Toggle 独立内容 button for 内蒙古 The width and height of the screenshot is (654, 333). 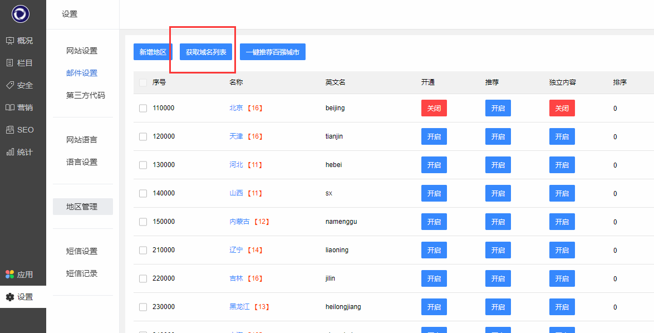pos(562,222)
